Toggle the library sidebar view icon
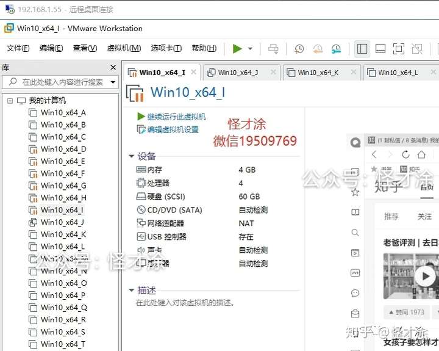 coord(362,49)
